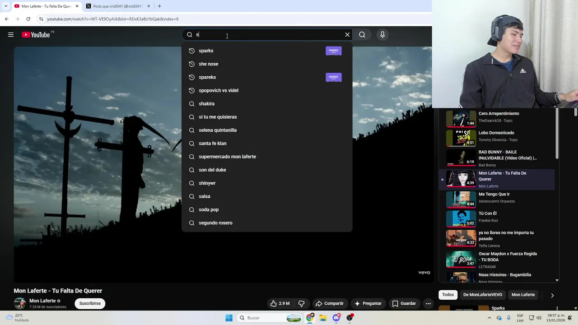Pick the 'salsa' suggestion
Image resolution: width=578 pixels, height=325 pixels.
click(x=267, y=196)
